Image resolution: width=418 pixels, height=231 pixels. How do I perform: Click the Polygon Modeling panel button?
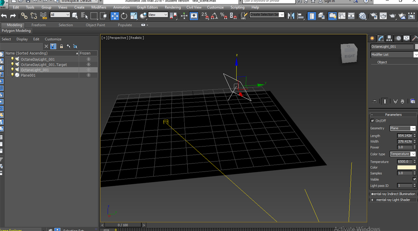point(16,30)
